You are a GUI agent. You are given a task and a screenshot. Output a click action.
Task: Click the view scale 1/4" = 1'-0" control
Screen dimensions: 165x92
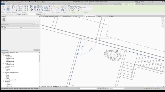44,86
